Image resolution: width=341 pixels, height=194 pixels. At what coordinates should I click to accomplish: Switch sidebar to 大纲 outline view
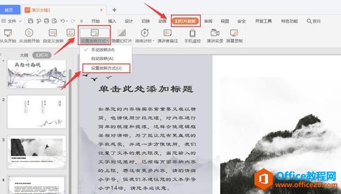coord(23,55)
